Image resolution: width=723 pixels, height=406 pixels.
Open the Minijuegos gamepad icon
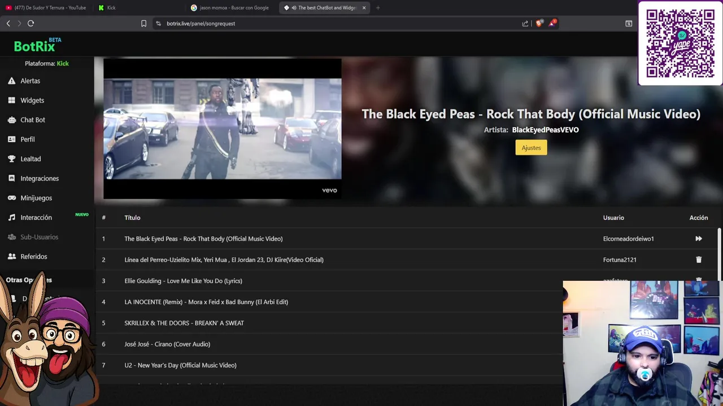(x=11, y=198)
